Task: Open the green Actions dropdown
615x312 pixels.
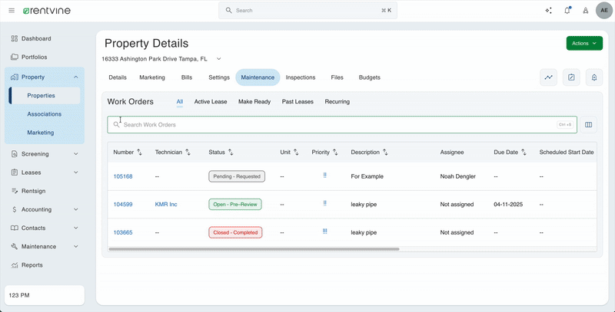Action: 584,44
